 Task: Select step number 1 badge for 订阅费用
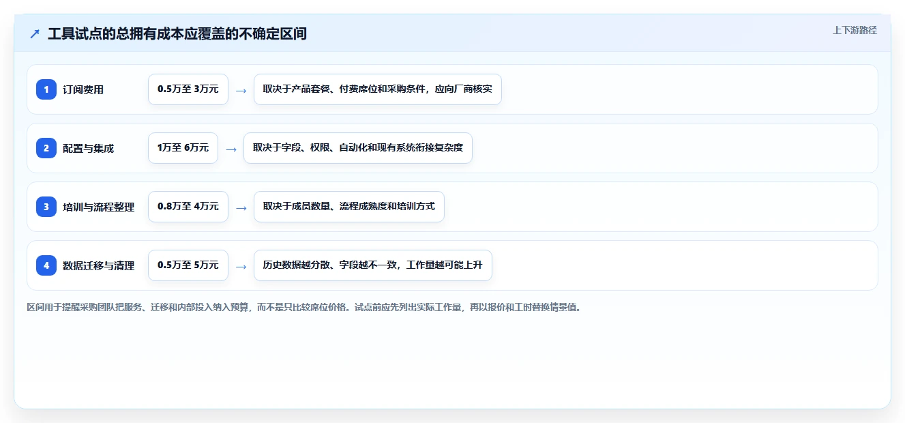pyautogui.click(x=46, y=89)
